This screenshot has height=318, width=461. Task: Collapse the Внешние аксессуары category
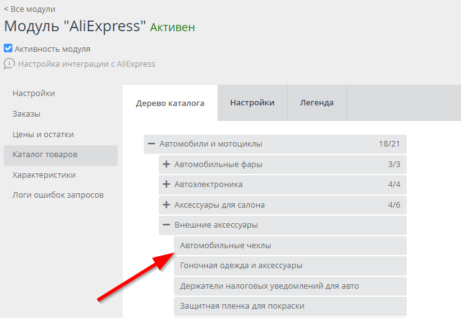tap(166, 225)
